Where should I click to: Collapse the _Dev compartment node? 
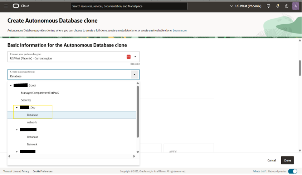(17, 108)
